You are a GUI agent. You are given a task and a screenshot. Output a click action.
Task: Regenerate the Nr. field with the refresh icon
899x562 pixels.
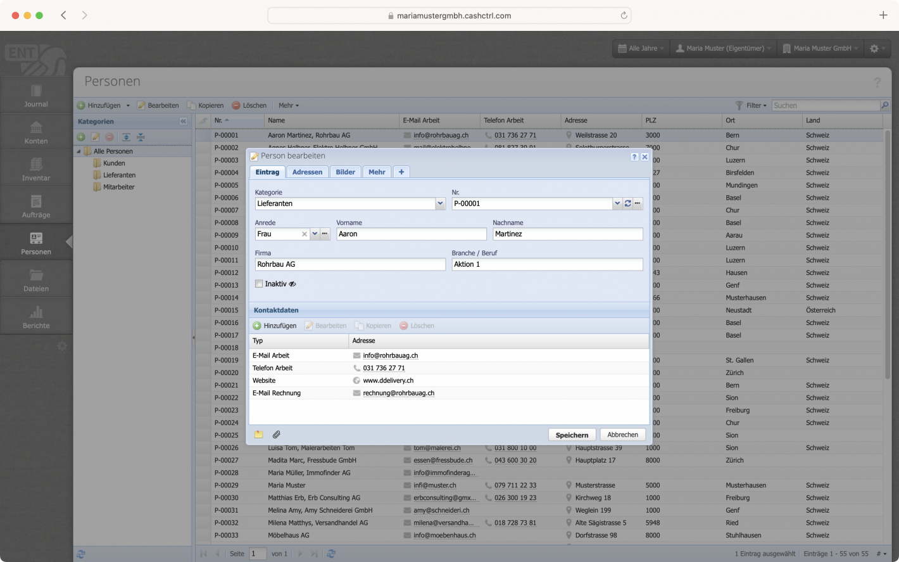[x=627, y=203]
